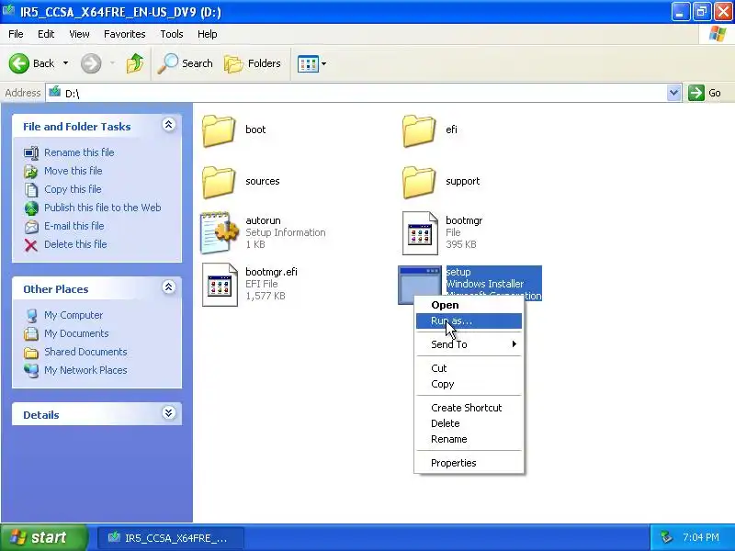Image resolution: width=735 pixels, height=551 pixels.
Task: Open the Forward history dropdown arrow
Action: pos(112,63)
